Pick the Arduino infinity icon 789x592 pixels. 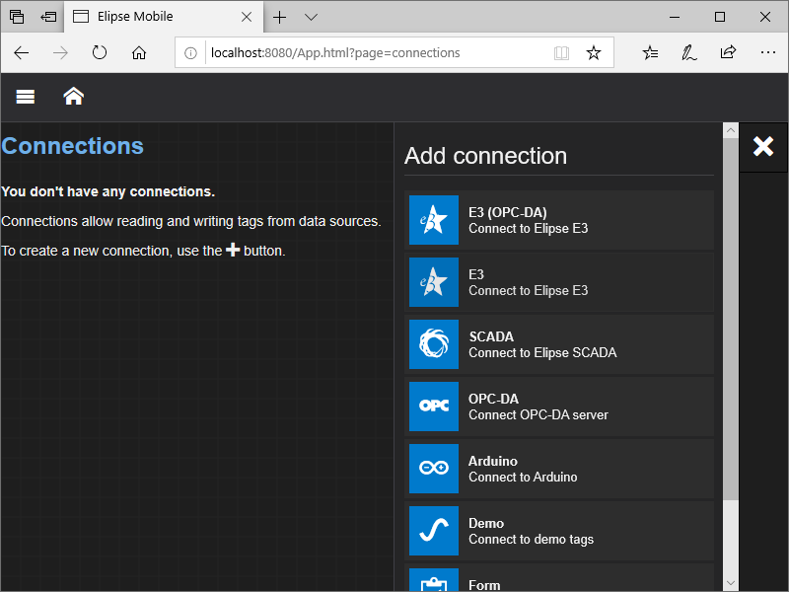tap(434, 469)
